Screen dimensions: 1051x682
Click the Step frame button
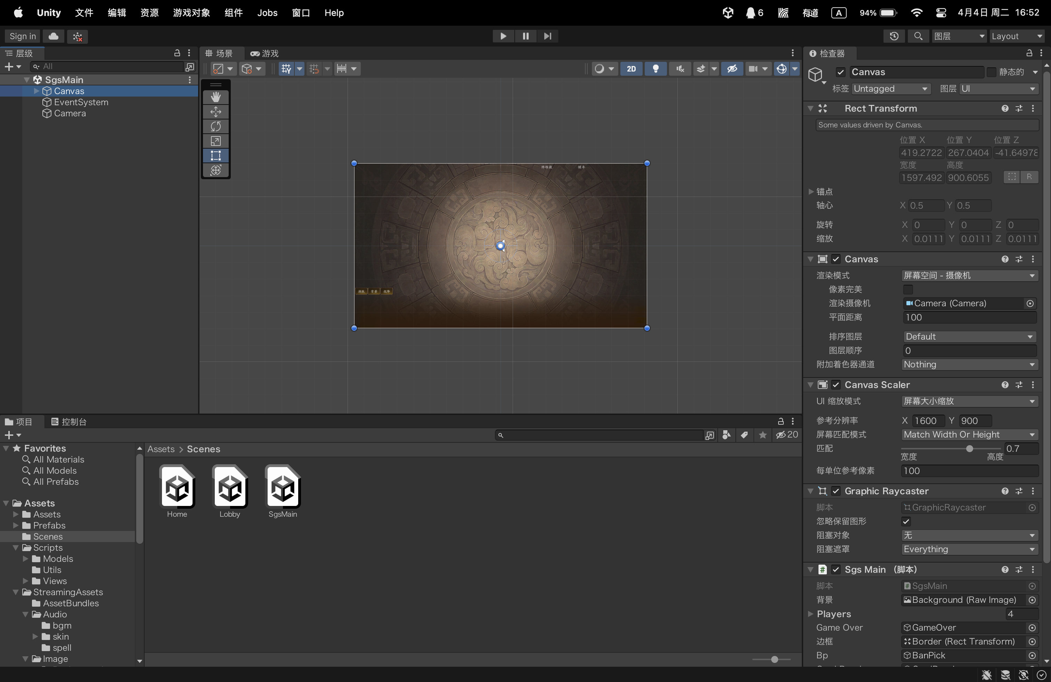click(x=548, y=36)
